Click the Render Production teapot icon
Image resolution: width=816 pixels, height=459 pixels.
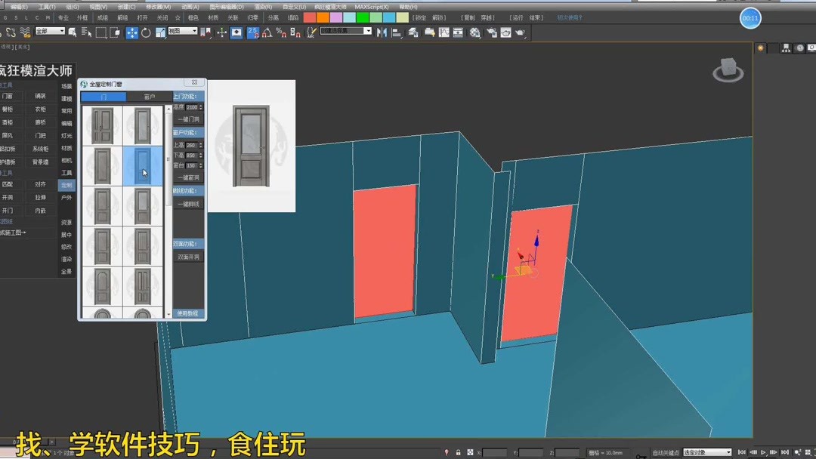click(520, 33)
